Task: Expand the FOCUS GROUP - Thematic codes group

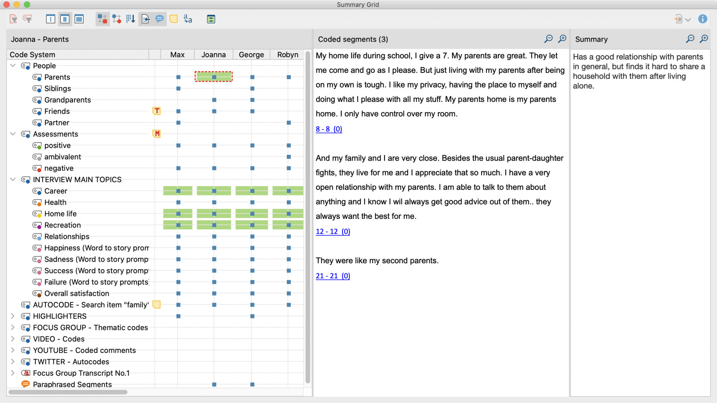Action: [x=13, y=328]
